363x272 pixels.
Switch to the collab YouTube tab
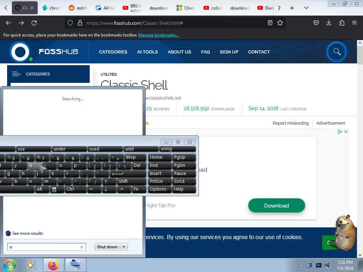213,8
